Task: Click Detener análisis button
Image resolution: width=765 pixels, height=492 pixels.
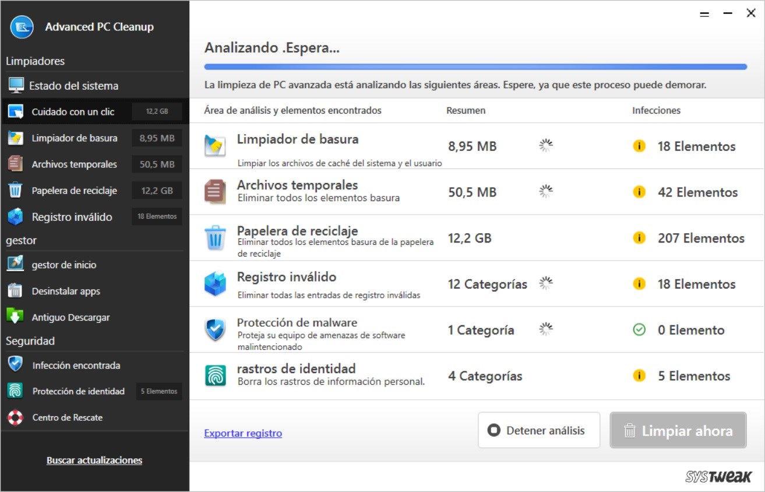Action: [x=539, y=430]
